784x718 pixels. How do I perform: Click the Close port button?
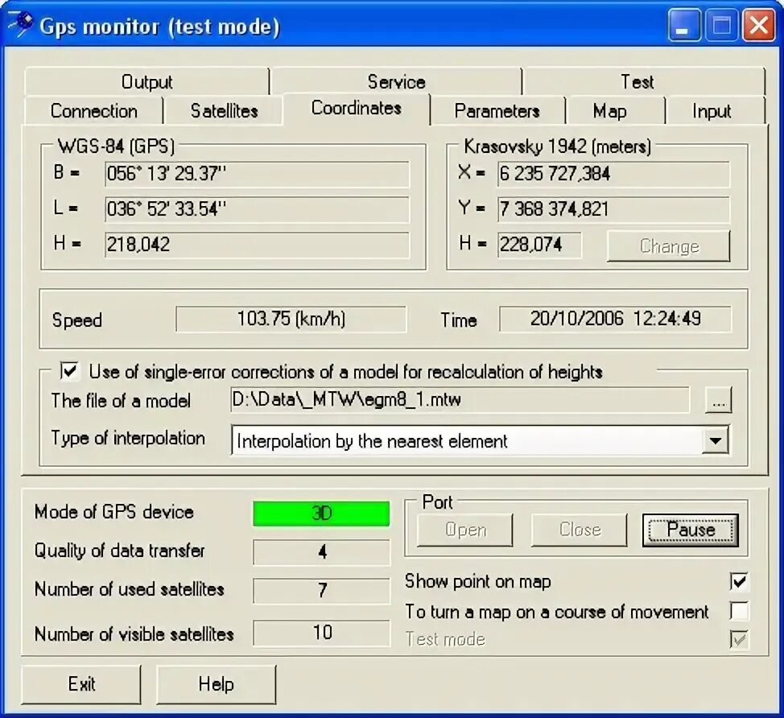[579, 530]
